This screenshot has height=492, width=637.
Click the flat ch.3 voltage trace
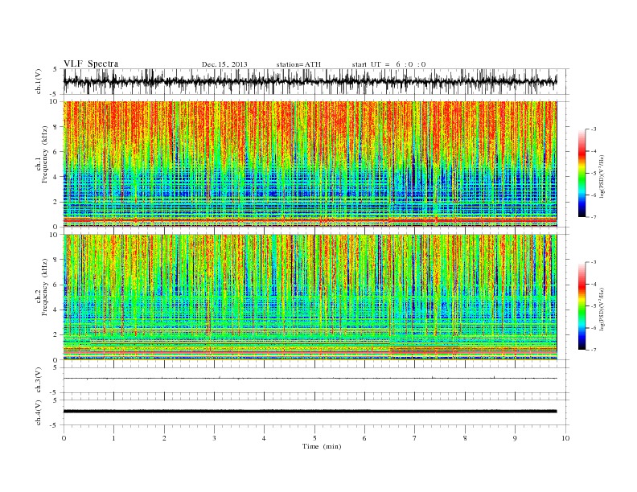(x=310, y=379)
